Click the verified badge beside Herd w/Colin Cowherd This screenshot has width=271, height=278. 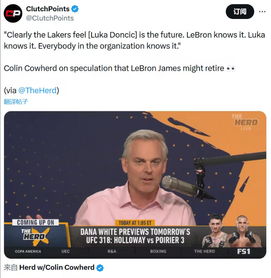[x=100, y=268]
